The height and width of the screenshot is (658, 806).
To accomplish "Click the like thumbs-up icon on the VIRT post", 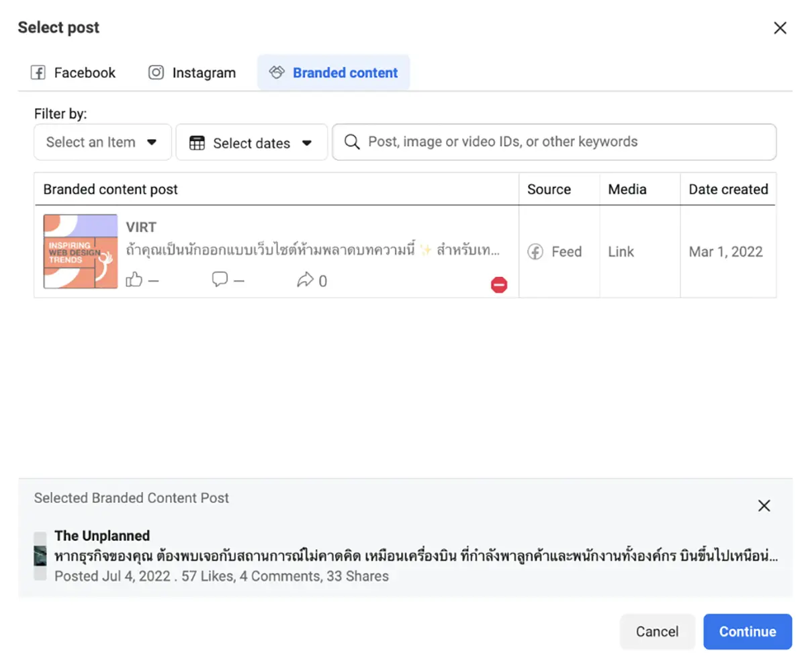I will click(x=134, y=280).
